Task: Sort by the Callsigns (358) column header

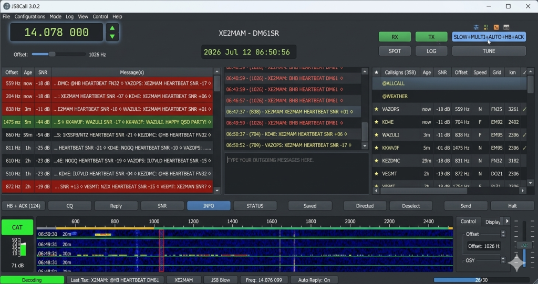Action: point(400,72)
